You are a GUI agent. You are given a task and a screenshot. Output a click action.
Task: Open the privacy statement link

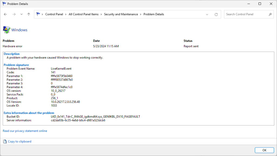25,131
